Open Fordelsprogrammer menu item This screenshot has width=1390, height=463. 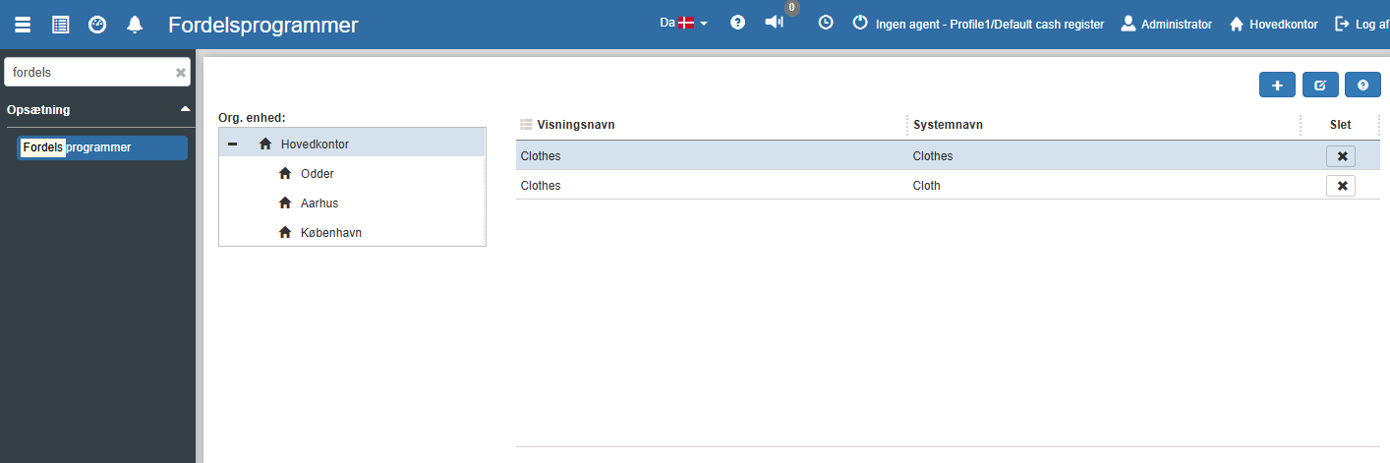coord(102,147)
